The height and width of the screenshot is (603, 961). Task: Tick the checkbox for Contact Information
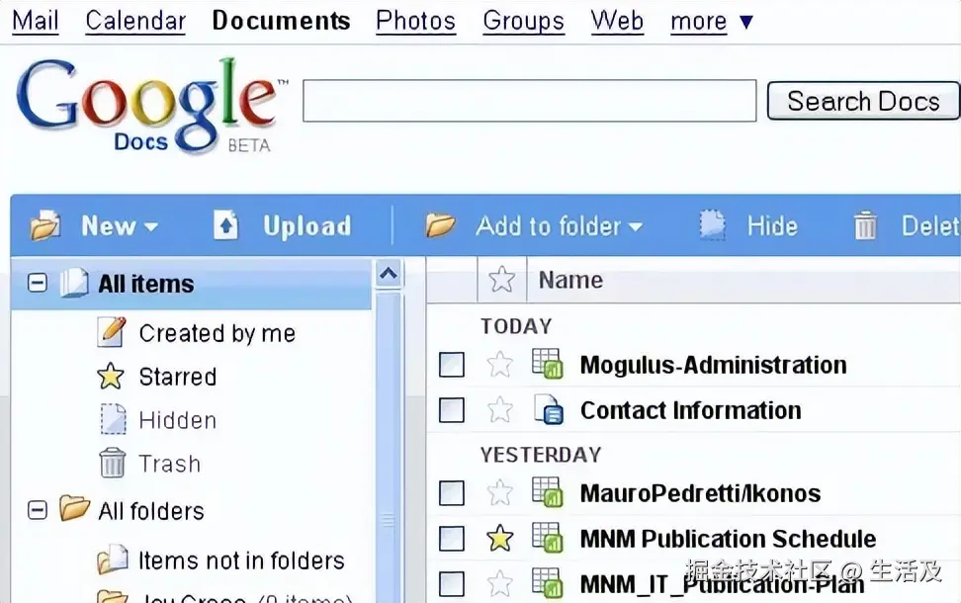click(452, 410)
